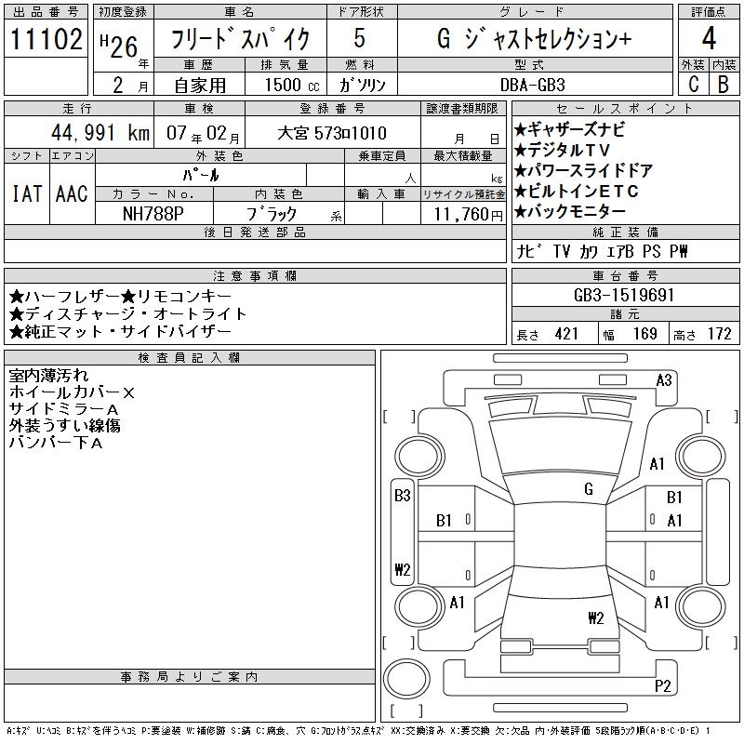744x744 pixels.
Task: Select registration number 大宮 573ロ1010
Action: pos(332,133)
